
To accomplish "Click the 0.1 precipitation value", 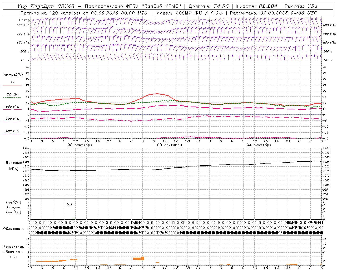I will point(70,204).
